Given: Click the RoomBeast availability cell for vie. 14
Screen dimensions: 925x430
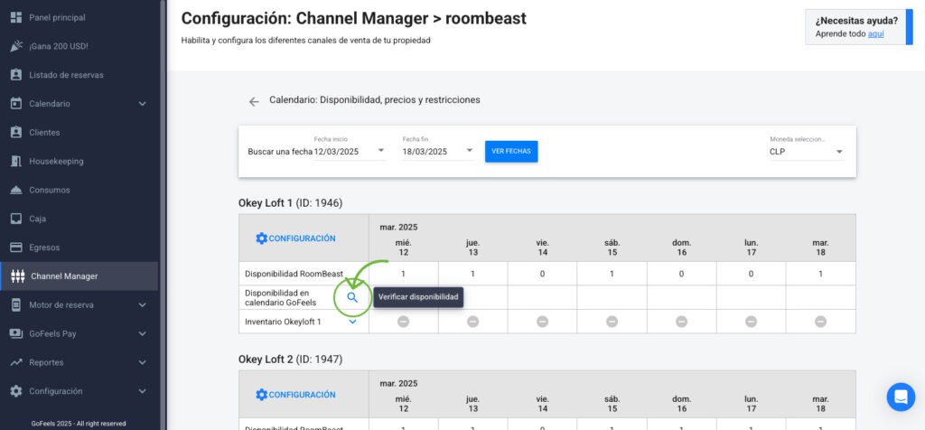Looking at the screenshot, I should coord(542,273).
